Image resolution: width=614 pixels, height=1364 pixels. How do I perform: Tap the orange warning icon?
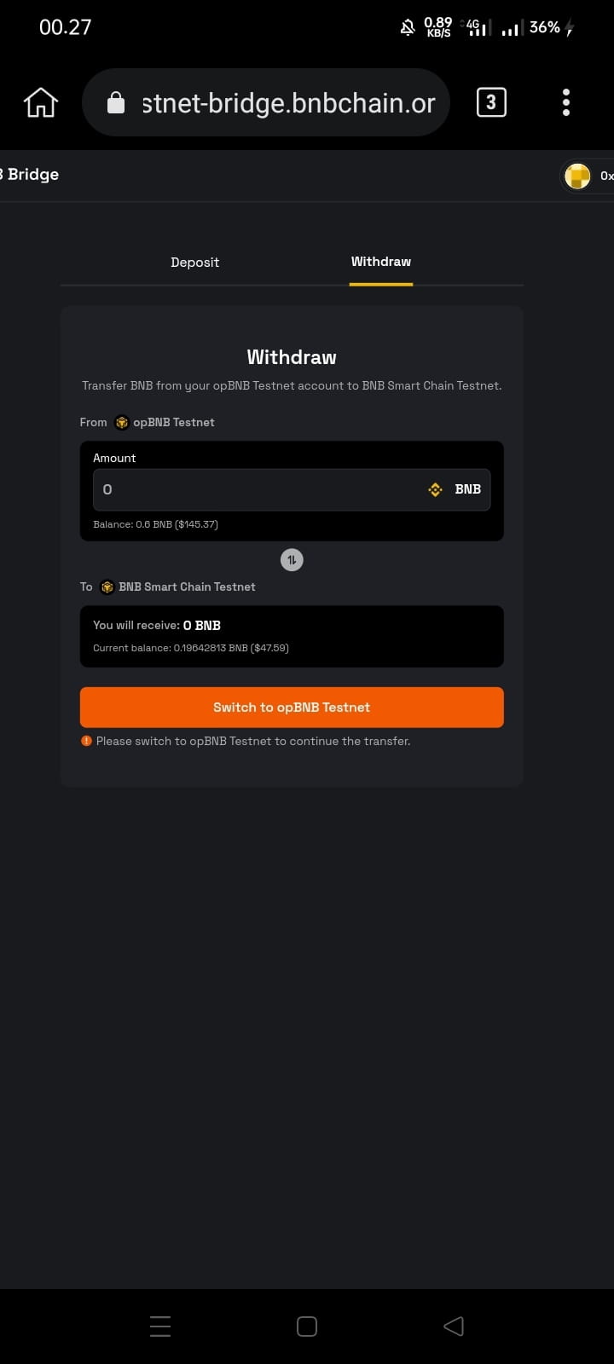click(x=86, y=741)
